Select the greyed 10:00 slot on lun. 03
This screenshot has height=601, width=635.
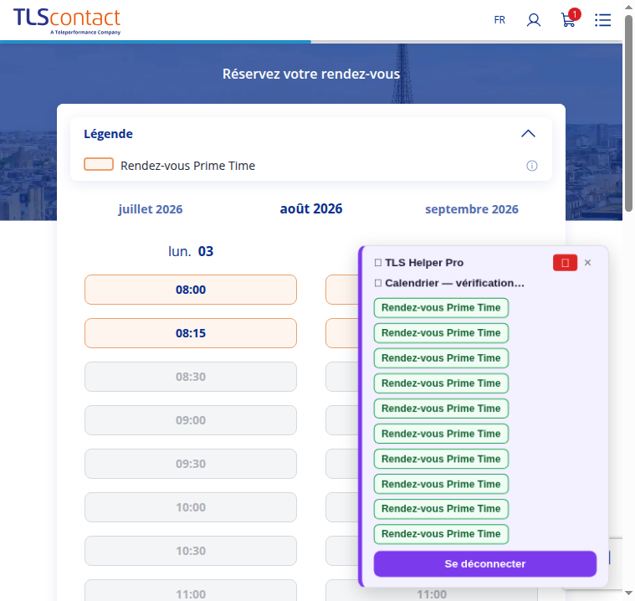(191, 507)
